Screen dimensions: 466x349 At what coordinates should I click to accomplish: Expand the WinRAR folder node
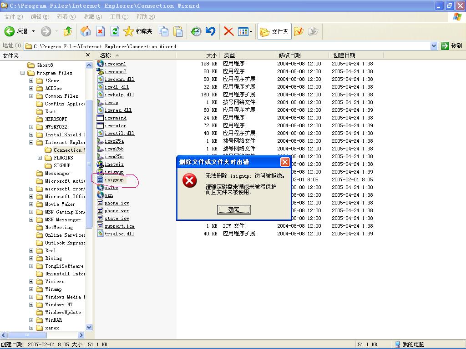[31, 320]
